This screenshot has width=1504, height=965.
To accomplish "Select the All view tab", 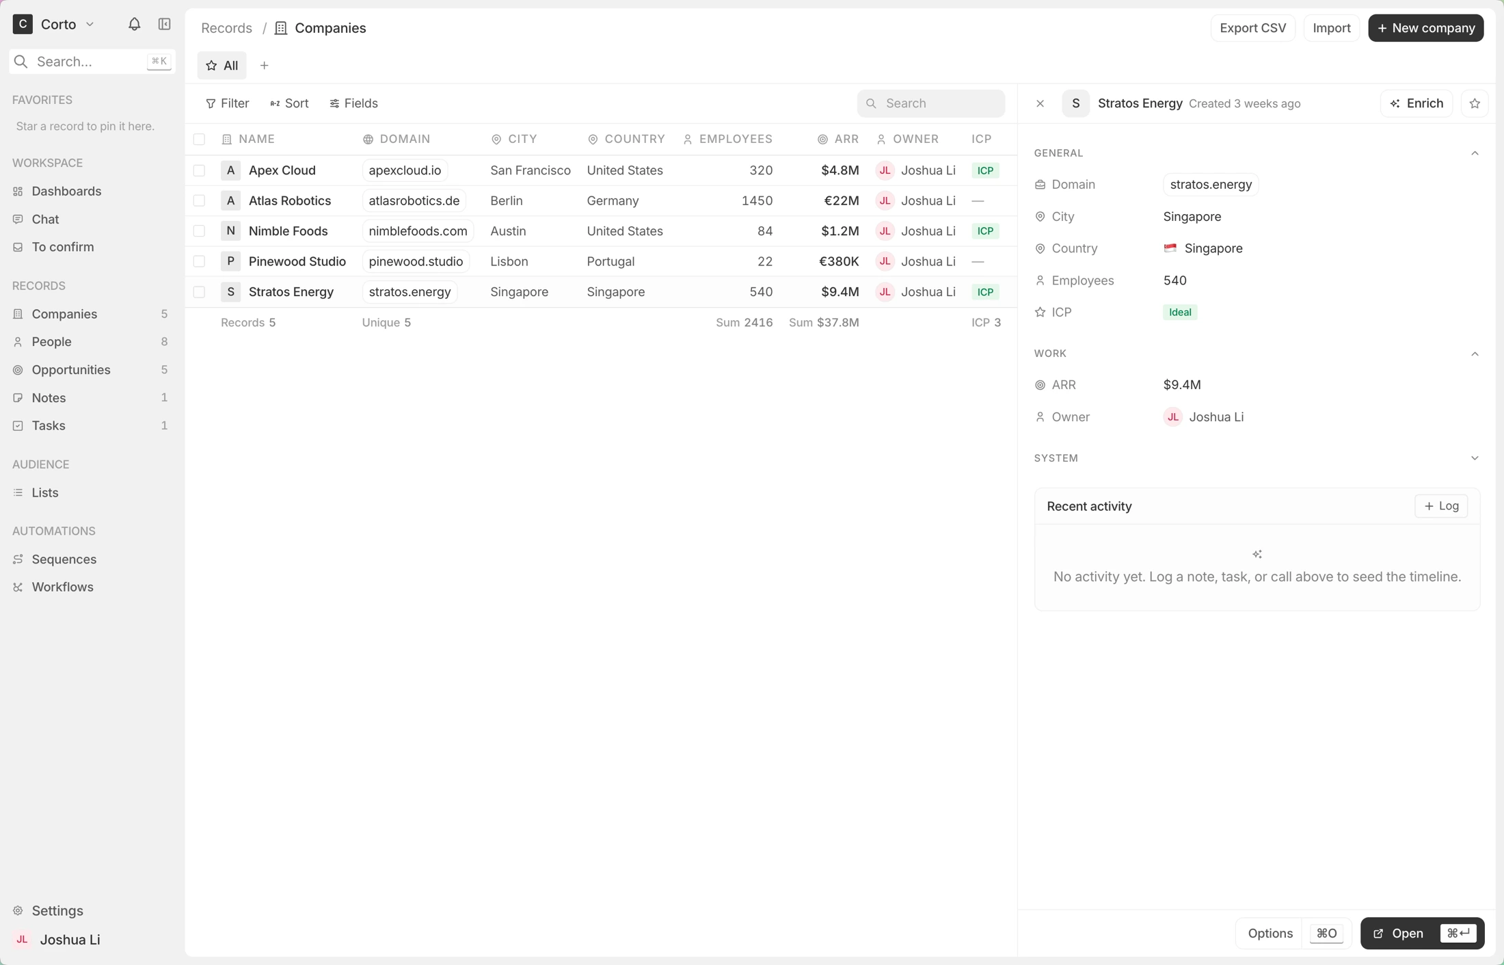I will point(222,66).
